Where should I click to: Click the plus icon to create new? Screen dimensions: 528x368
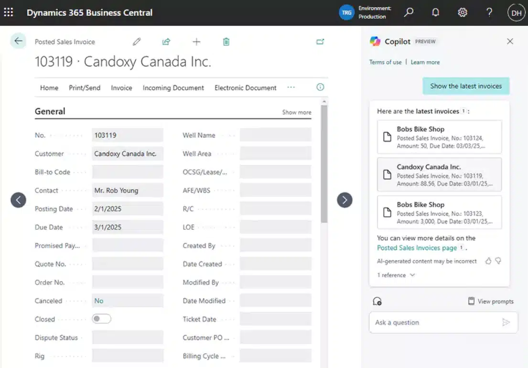196,42
